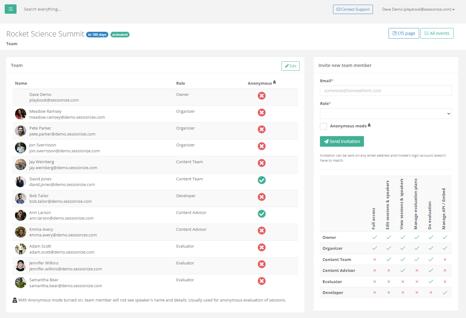Click the invite Email input field

[385, 91]
